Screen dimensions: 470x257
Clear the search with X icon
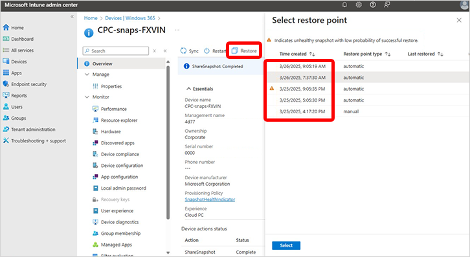[154, 51]
